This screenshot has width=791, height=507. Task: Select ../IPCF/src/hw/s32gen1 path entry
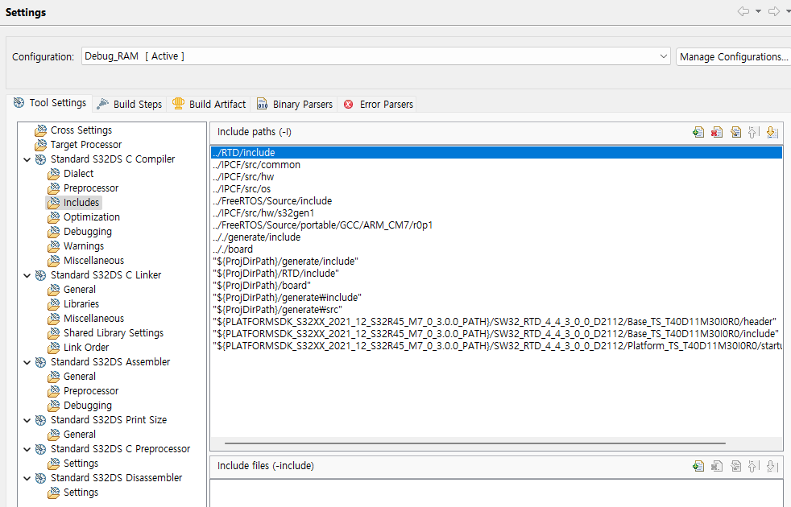point(496,213)
